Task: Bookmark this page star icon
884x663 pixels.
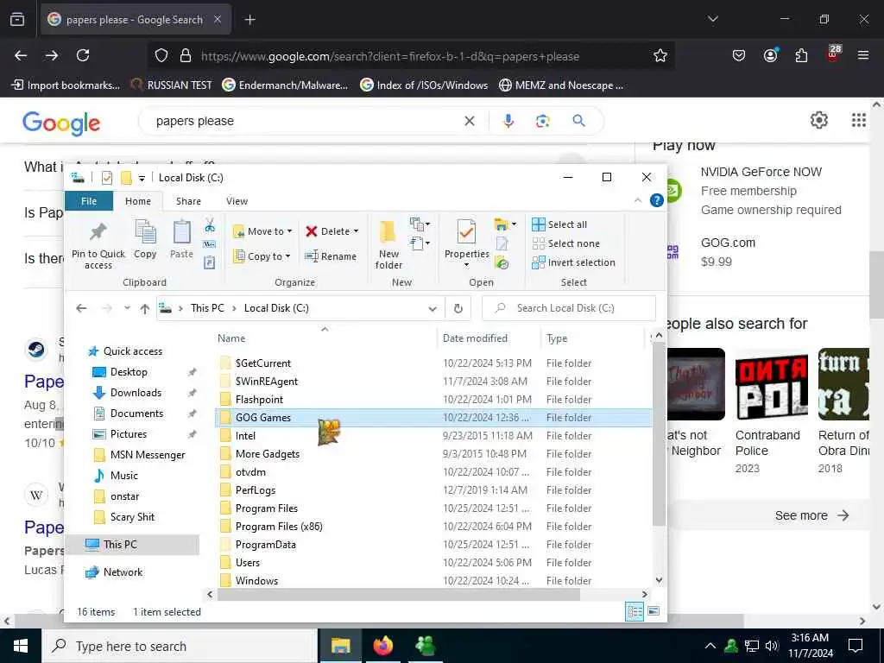Action: click(660, 55)
